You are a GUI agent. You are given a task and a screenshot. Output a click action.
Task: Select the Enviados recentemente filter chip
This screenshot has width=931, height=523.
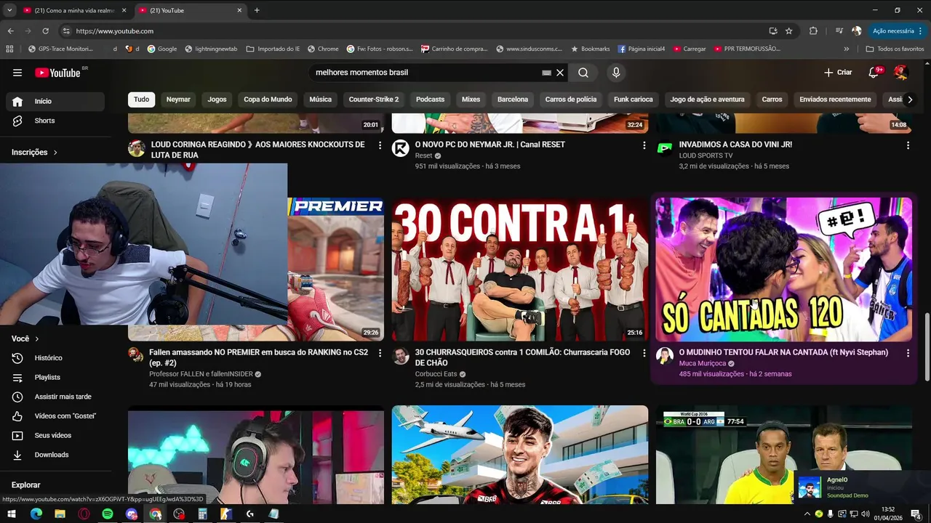tap(835, 100)
